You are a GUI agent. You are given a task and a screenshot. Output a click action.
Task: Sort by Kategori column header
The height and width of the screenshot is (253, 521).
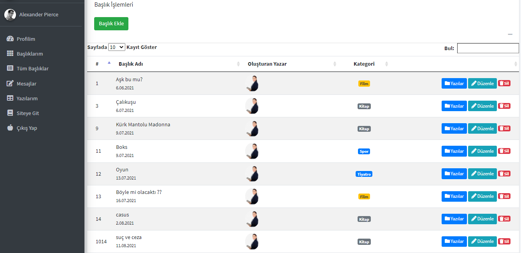(x=364, y=64)
